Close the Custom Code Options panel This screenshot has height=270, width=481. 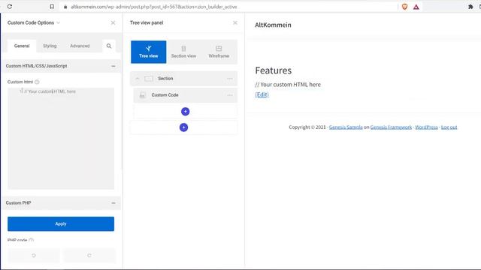pos(113,22)
